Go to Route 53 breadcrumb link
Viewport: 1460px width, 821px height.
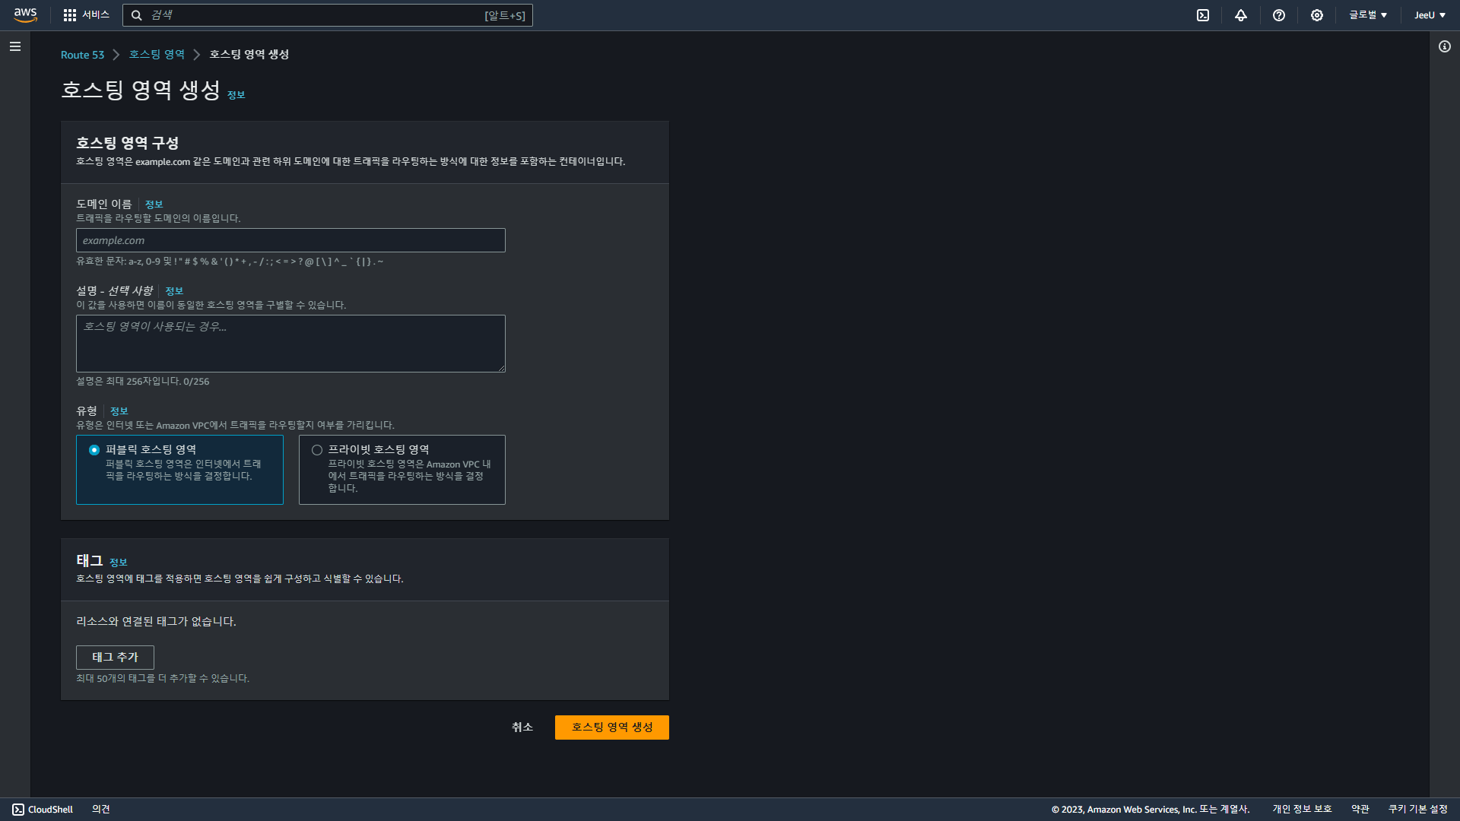(82, 55)
